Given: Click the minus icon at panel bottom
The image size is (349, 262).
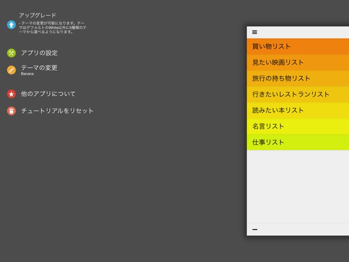Looking at the screenshot, I should [x=255, y=229].
